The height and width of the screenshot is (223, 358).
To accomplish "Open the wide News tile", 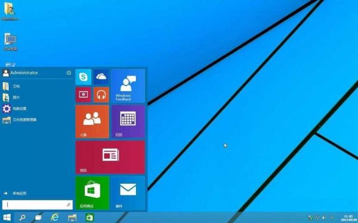I will coord(110,157).
